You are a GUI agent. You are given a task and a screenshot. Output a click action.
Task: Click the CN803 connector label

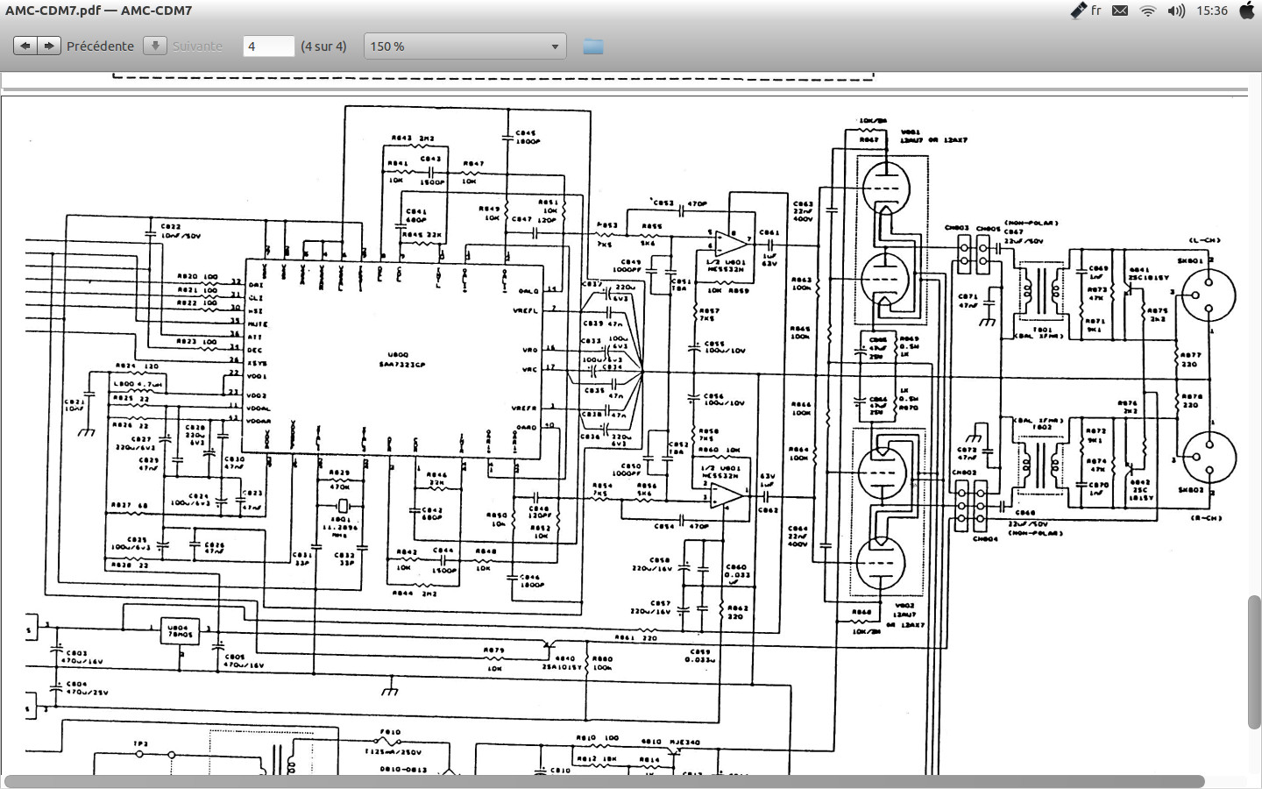957,228
